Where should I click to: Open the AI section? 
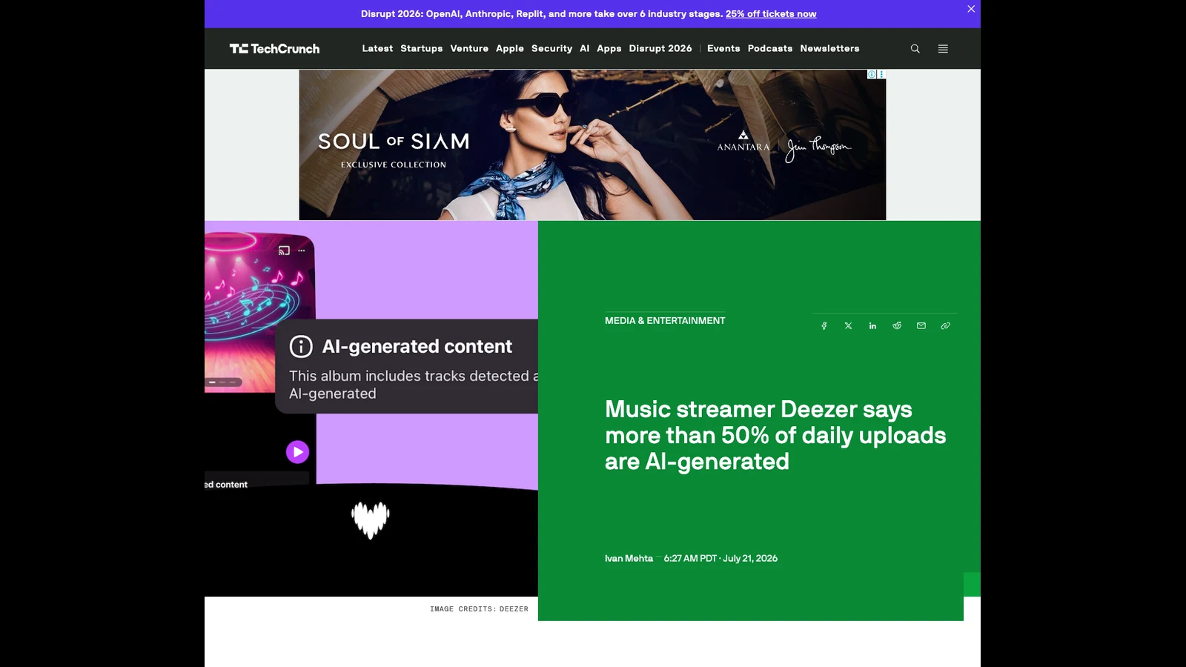click(585, 49)
